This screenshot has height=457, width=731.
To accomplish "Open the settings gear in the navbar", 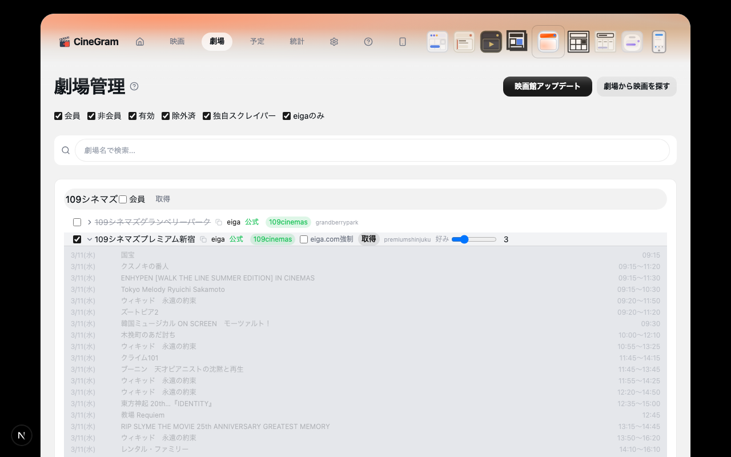I will pyautogui.click(x=334, y=42).
